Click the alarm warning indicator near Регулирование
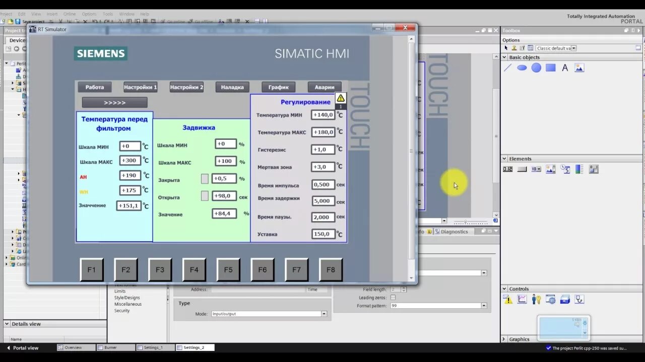 341,99
